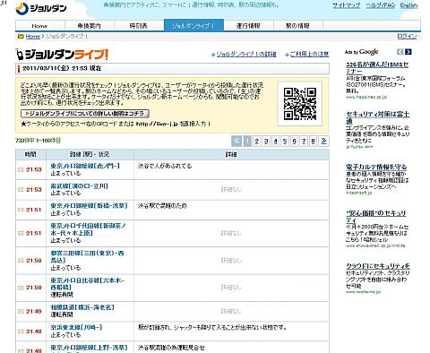Click Google ads next arrow
430x353 pixels.
click(x=408, y=52)
